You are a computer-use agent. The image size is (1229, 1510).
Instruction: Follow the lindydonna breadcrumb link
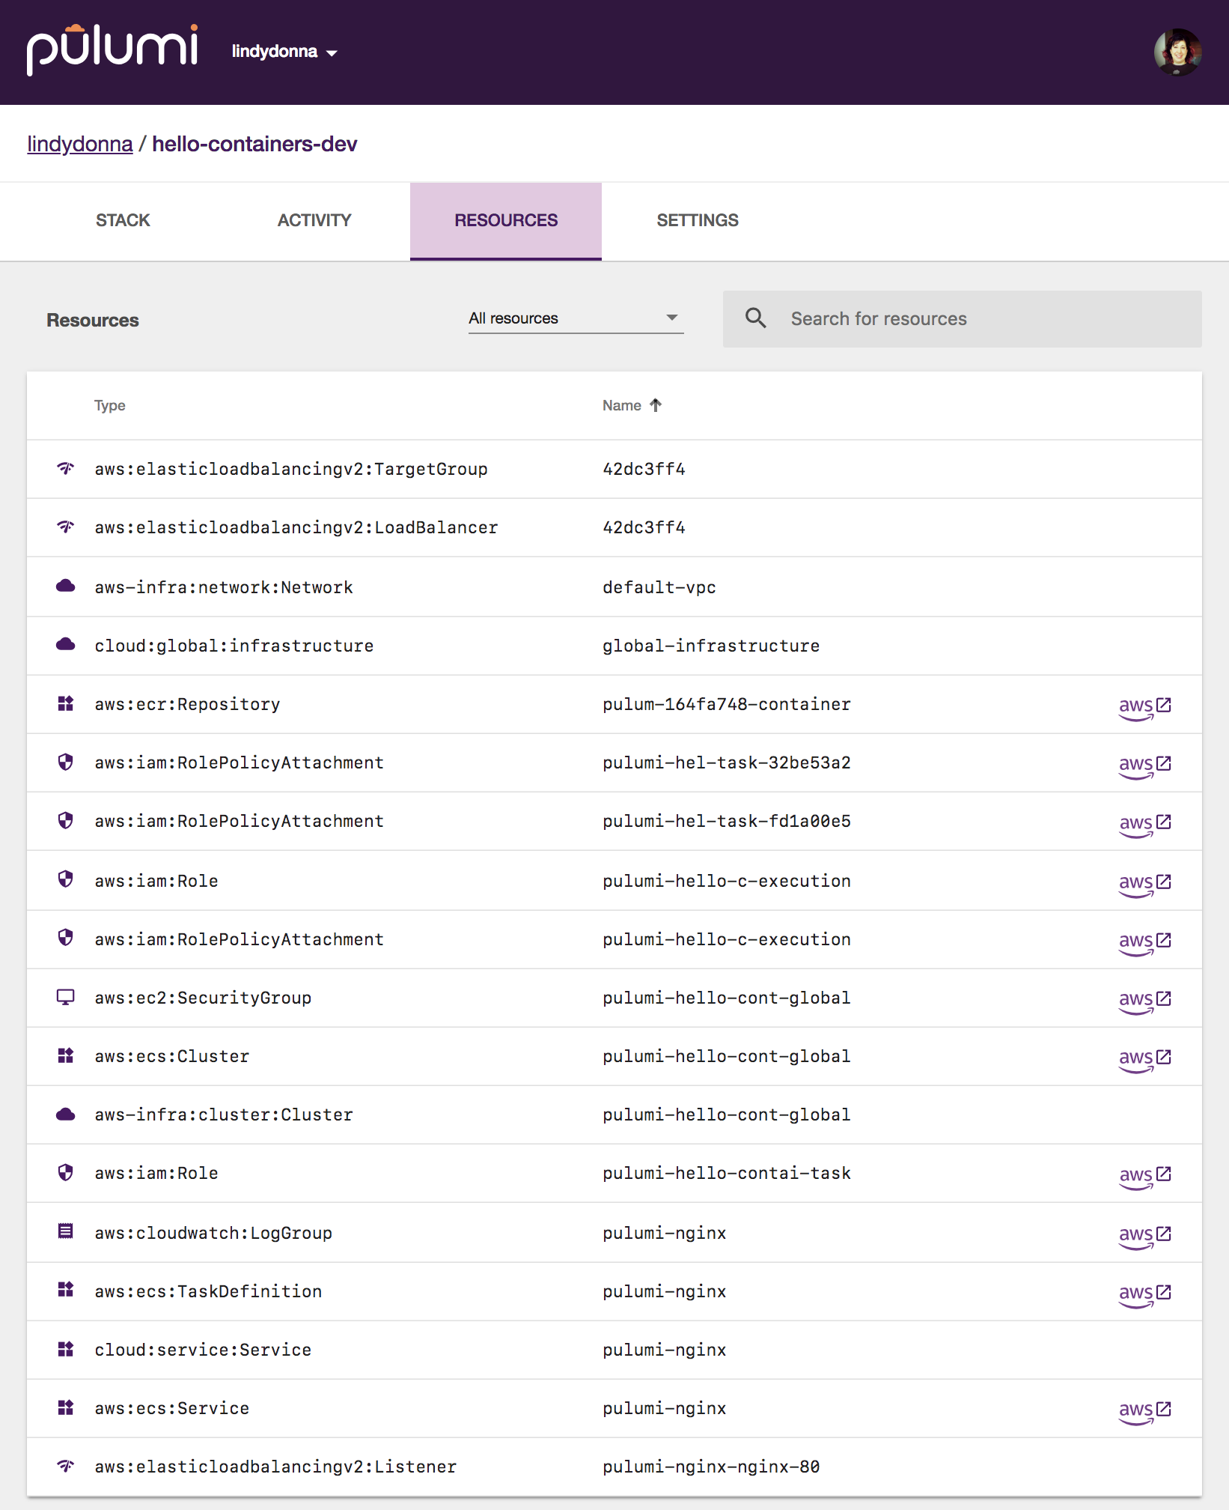[80, 144]
